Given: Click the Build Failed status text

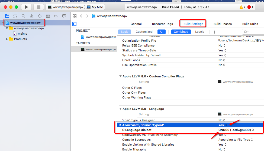Looking at the screenshot, I should 170,7.
